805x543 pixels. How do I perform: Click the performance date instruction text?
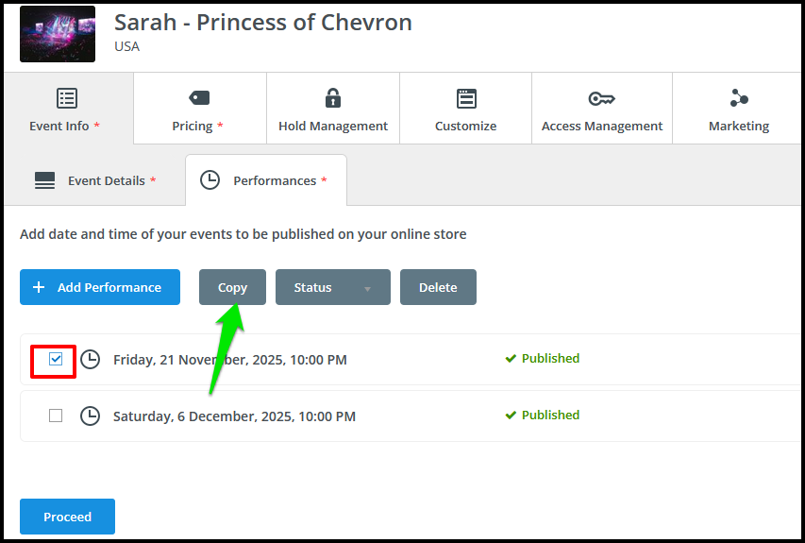pyautogui.click(x=243, y=234)
